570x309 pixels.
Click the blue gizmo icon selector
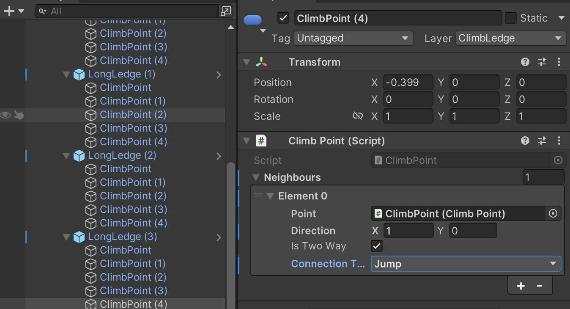click(253, 20)
